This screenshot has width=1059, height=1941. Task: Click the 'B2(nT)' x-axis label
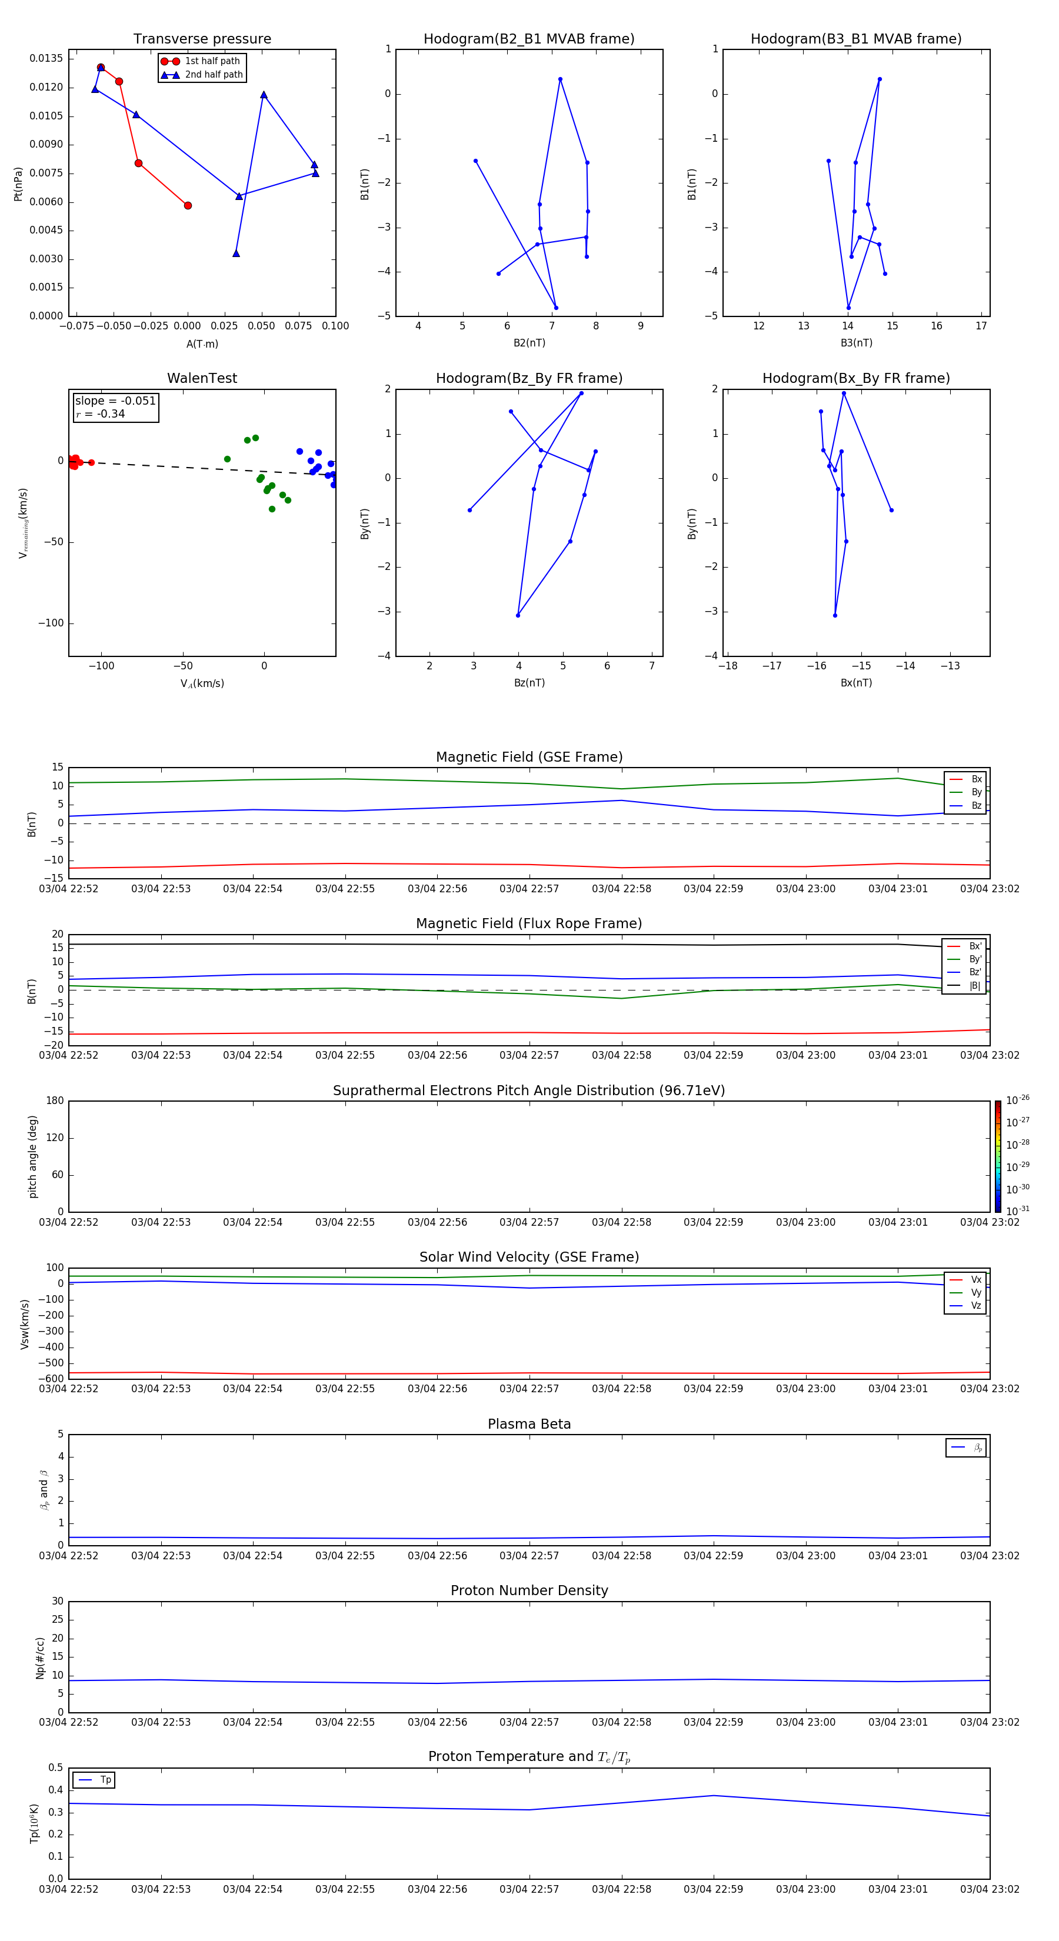tap(529, 343)
